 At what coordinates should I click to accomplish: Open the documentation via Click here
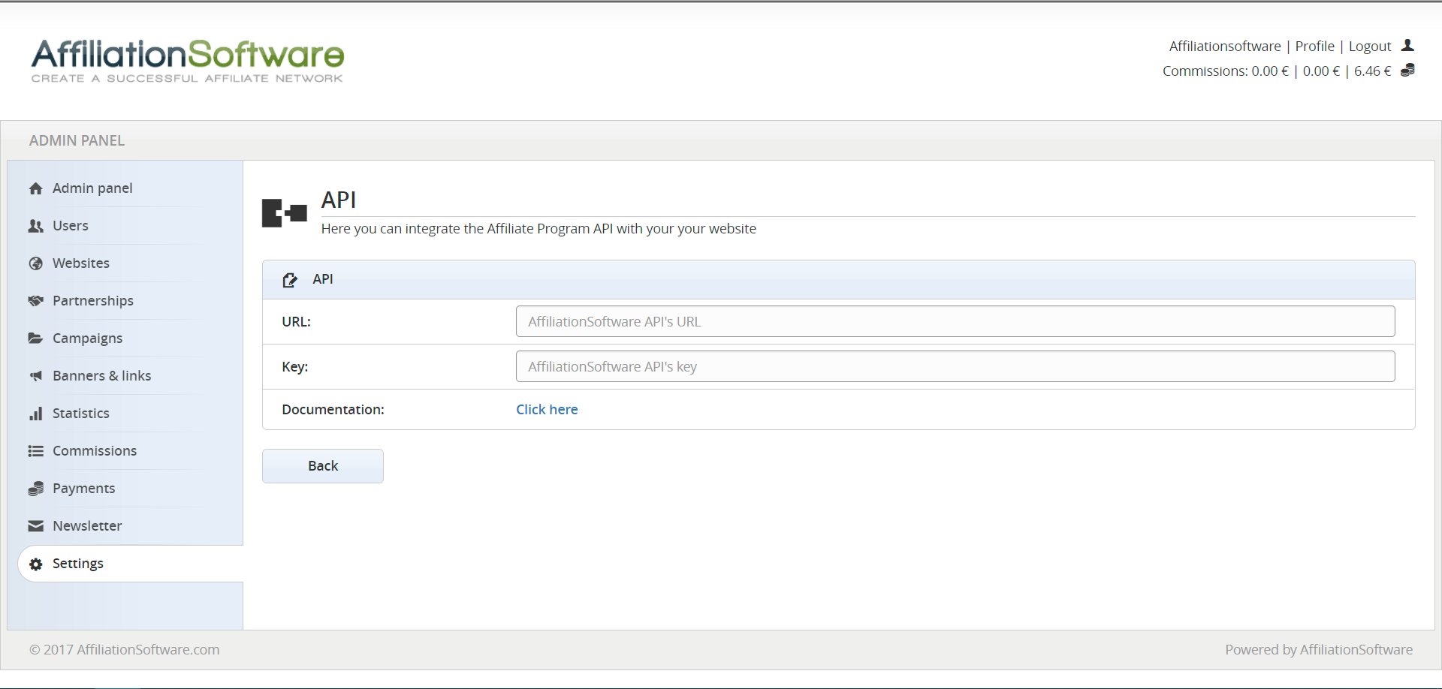click(x=547, y=410)
